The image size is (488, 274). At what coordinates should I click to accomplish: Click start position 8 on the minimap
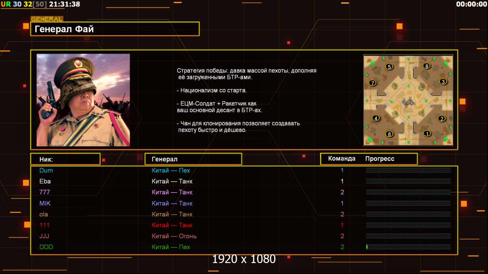427,66
